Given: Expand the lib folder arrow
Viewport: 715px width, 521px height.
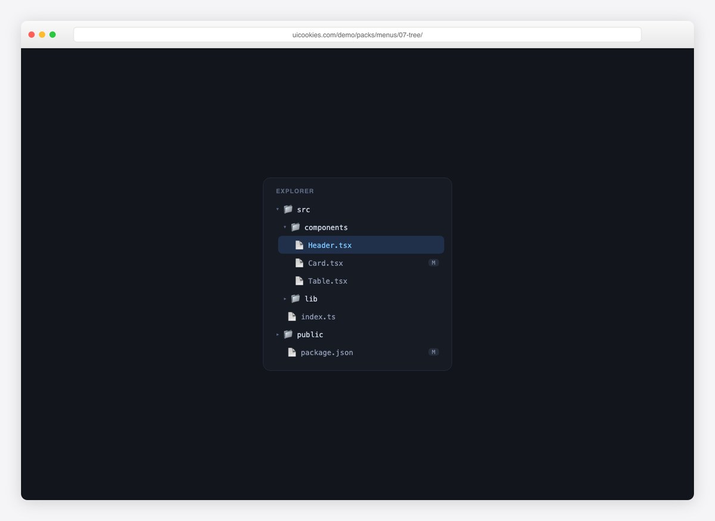Looking at the screenshot, I should [x=285, y=298].
